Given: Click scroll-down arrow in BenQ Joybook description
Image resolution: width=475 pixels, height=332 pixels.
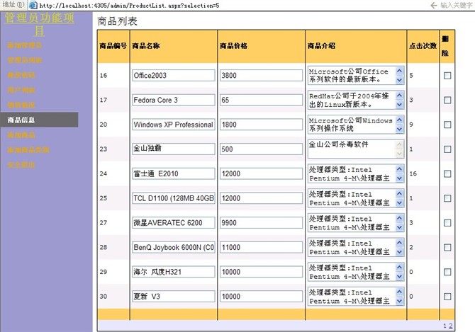Looking at the screenshot, I should (x=400, y=251).
